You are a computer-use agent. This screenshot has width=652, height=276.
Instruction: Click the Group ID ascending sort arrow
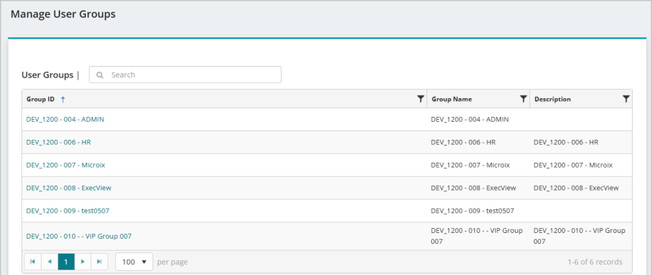63,100
